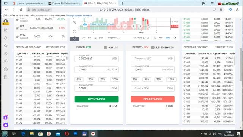Open browser downloads icon
This screenshot has height=137, width=243.
click(237, 10)
